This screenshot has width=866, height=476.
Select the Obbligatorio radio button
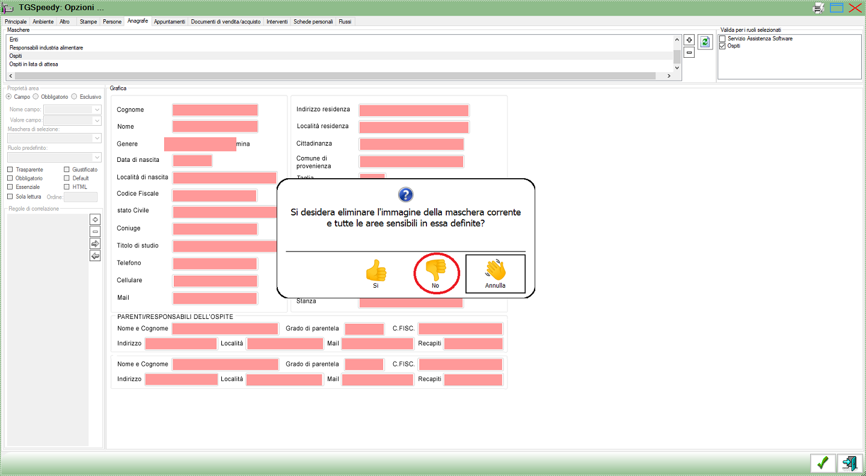pyautogui.click(x=36, y=96)
